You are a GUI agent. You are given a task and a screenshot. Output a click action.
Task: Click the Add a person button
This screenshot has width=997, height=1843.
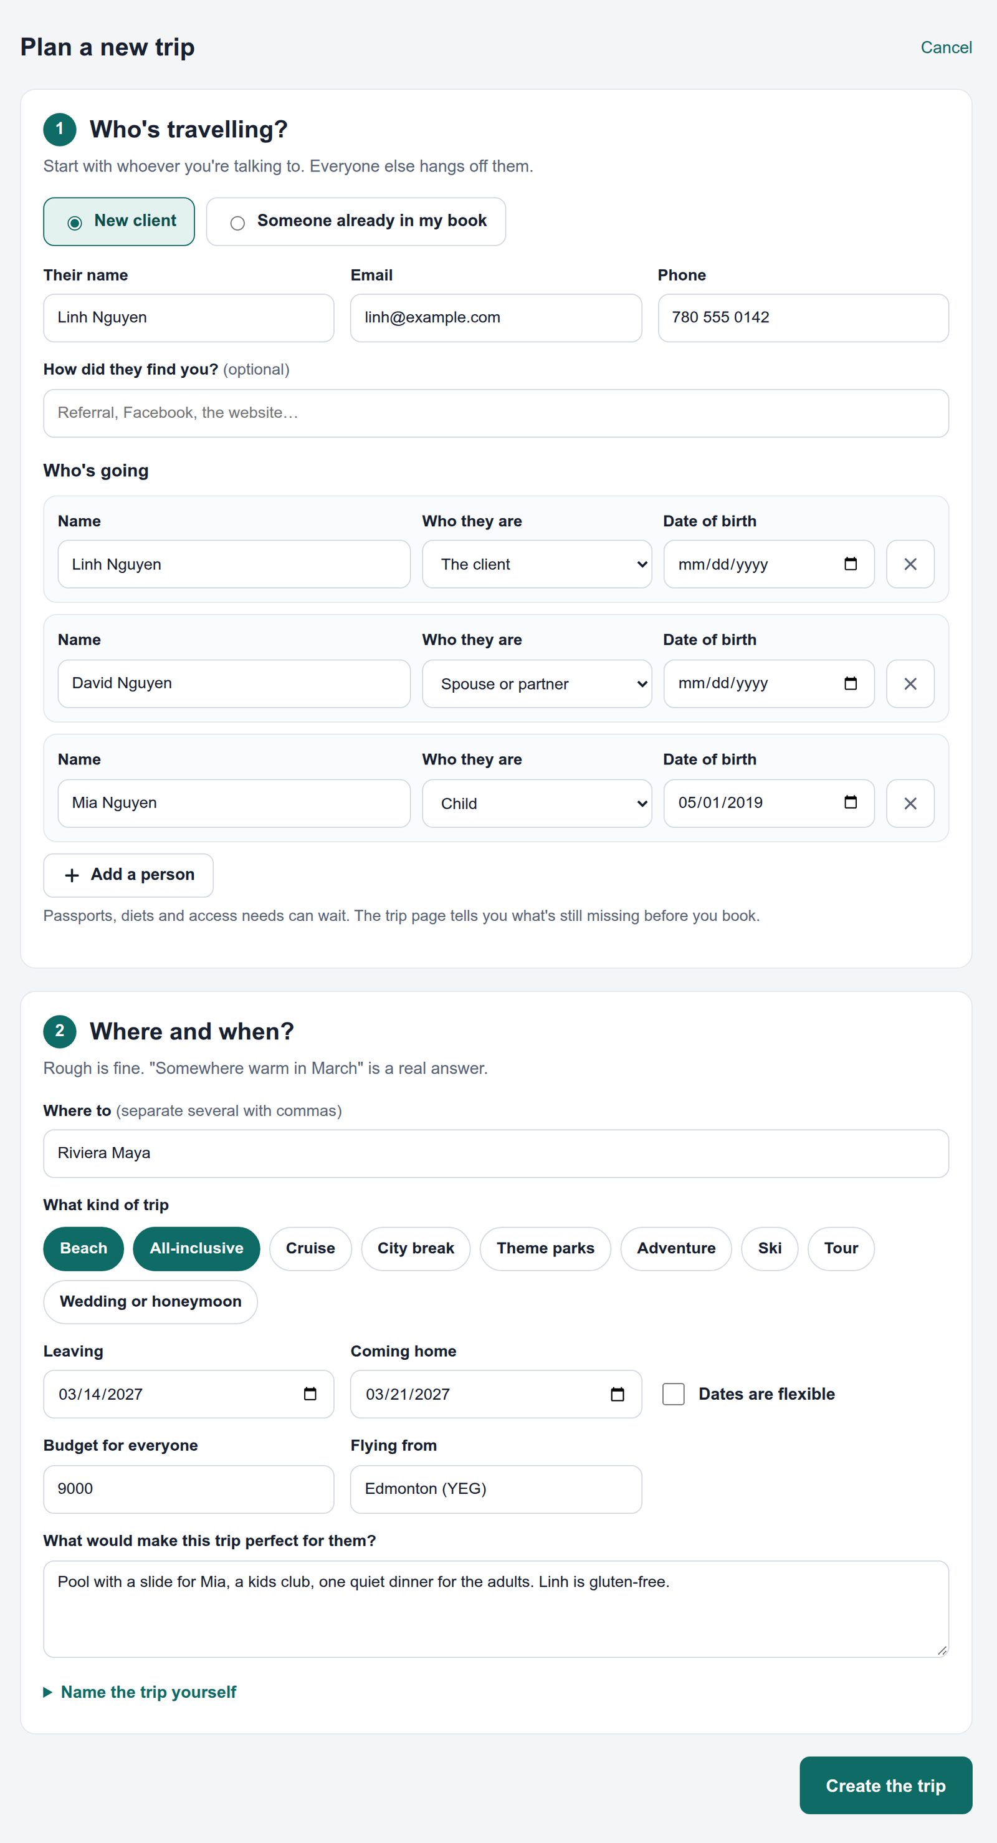(129, 875)
